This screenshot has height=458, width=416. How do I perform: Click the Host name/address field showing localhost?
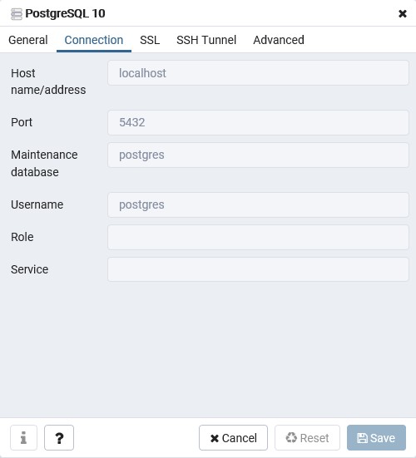[258, 73]
